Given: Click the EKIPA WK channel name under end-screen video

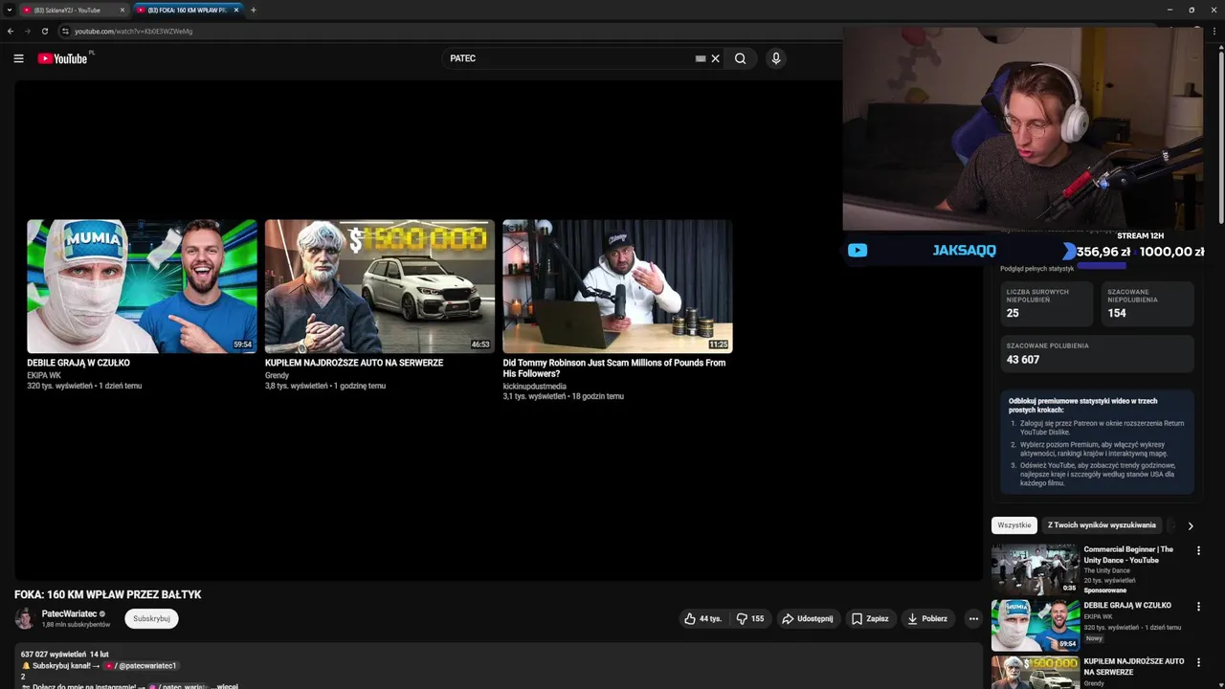Looking at the screenshot, I should click(44, 375).
